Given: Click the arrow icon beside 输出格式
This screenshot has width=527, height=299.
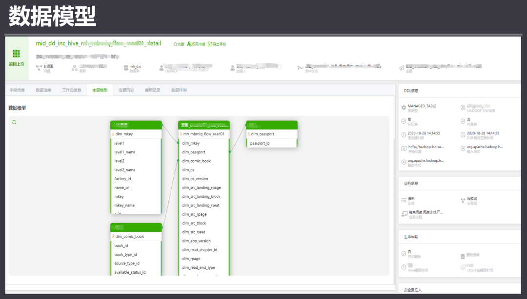Looking at the screenshot, I should pos(404,162).
